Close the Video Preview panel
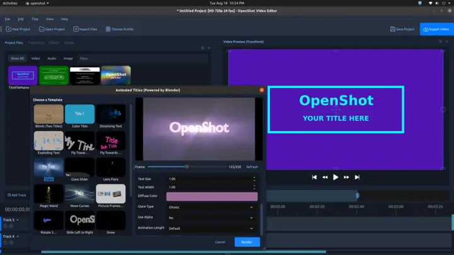The width and height of the screenshot is (454, 255). [x=447, y=42]
